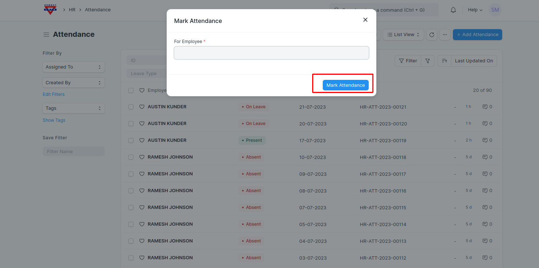The height and width of the screenshot is (268, 539).
Task: Open comments icon for HR-ATT-2023-00121
Action: pos(485,107)
